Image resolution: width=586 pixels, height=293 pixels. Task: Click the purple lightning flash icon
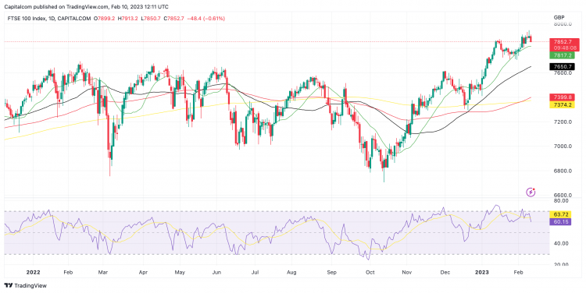[531, 192]
